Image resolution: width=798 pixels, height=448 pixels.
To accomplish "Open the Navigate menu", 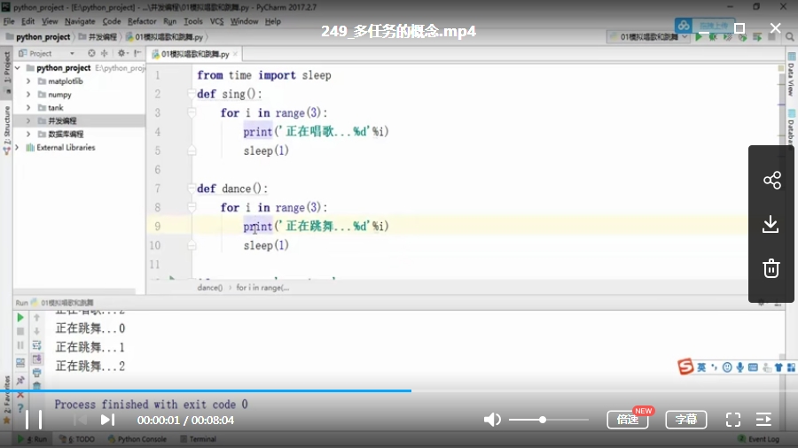I will click(x=80, y=21).
